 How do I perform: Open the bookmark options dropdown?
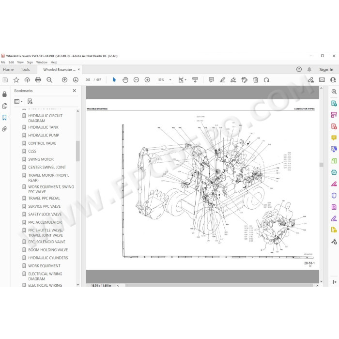(18, 101)
